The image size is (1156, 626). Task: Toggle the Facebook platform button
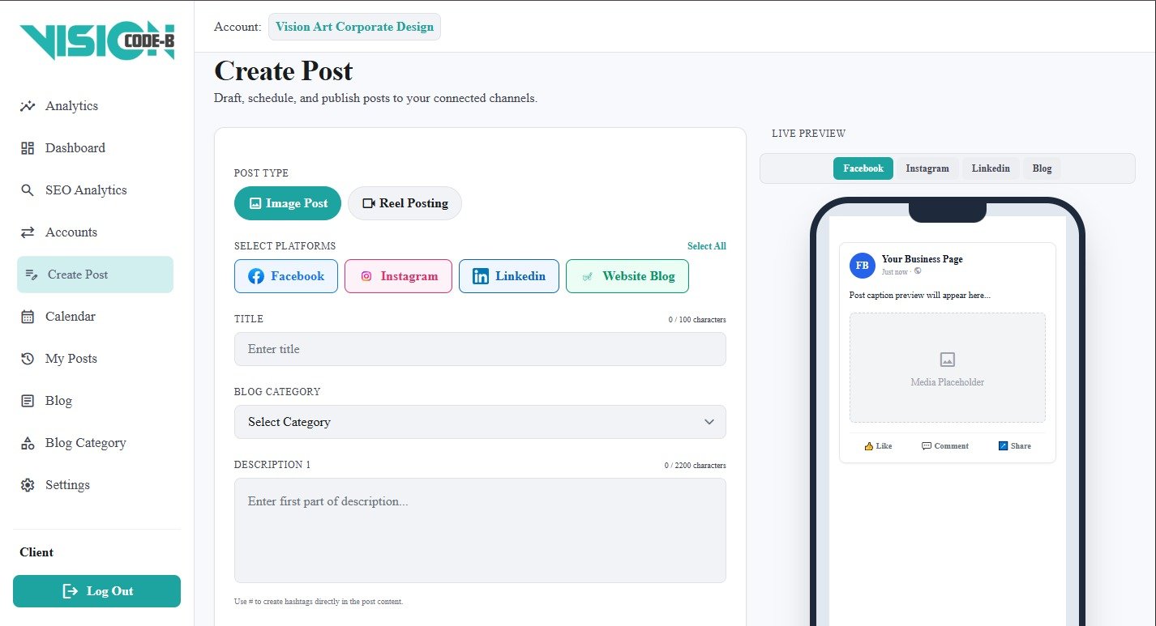[286, 276]
